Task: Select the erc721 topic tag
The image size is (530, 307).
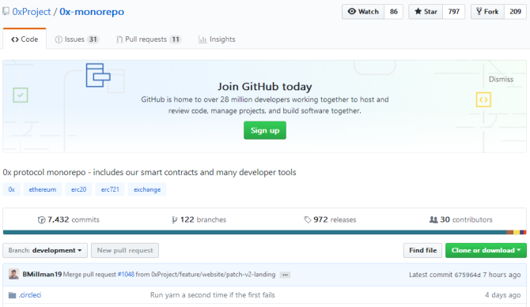Action: tap(110, 189)
